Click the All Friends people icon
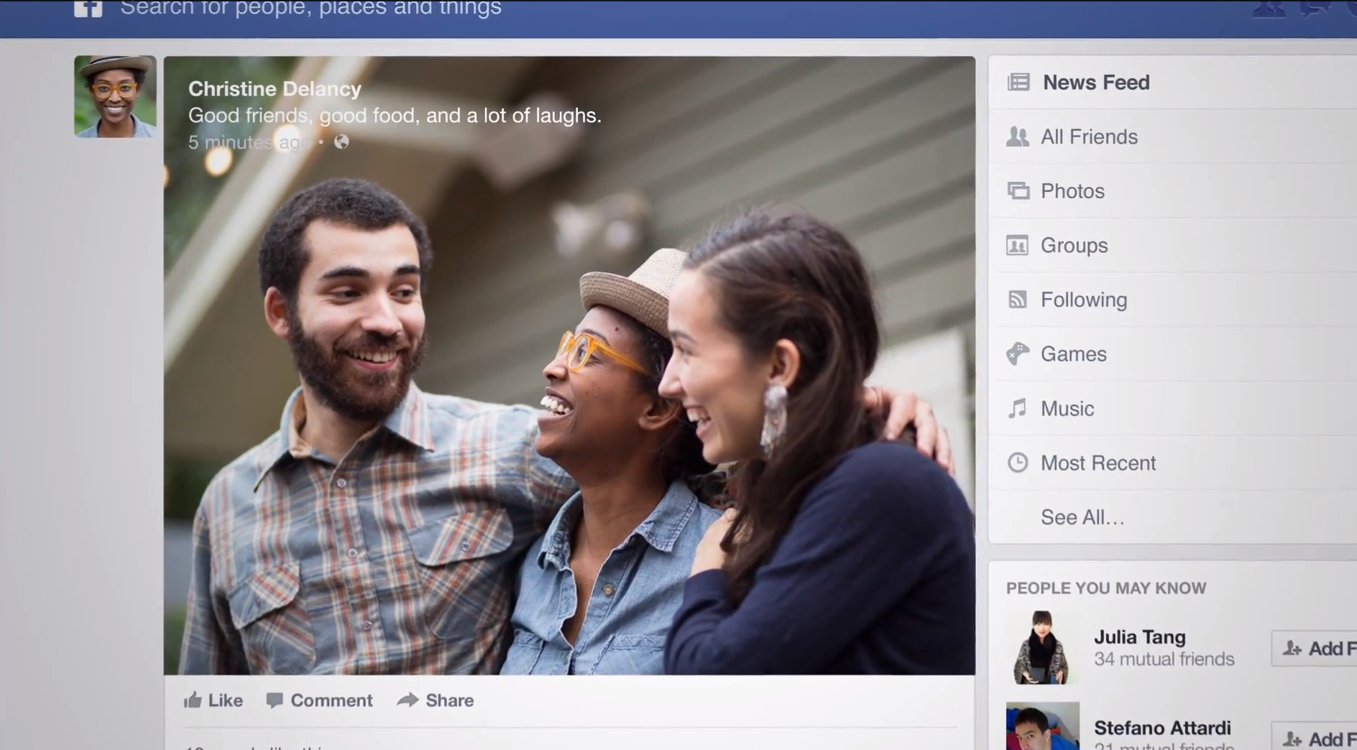Viewport: 1357px width, 750px height. coord(1018,136)
